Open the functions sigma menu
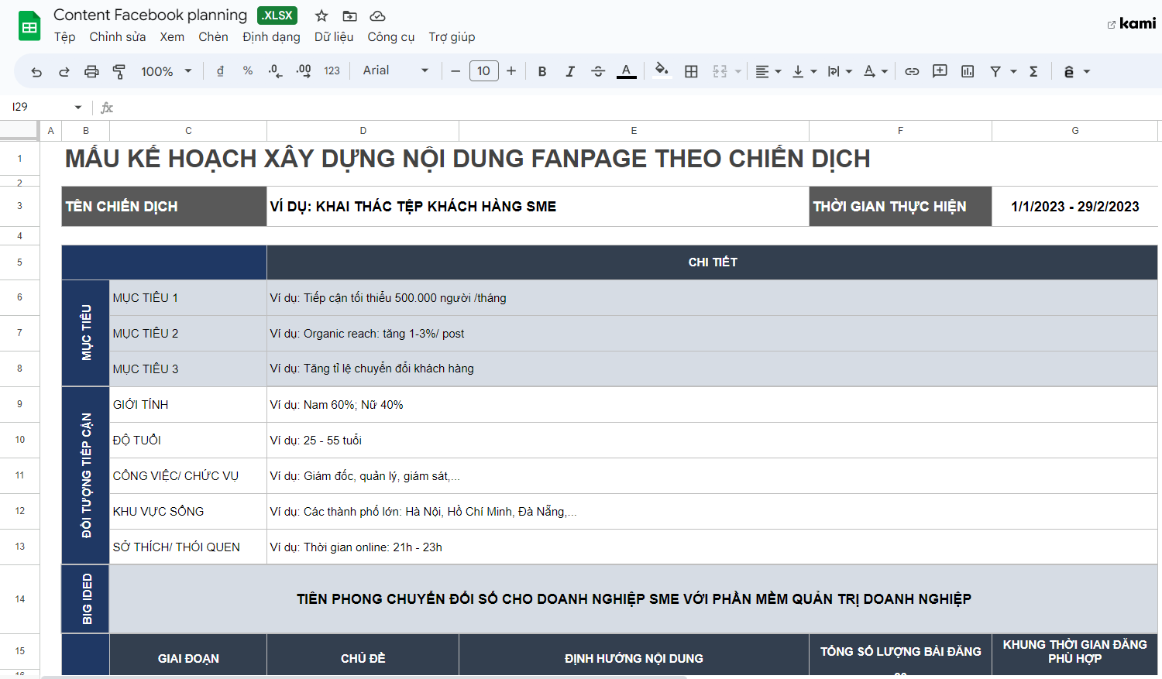This screenshot has height=679, width=1162. (x=1033, y=71)
